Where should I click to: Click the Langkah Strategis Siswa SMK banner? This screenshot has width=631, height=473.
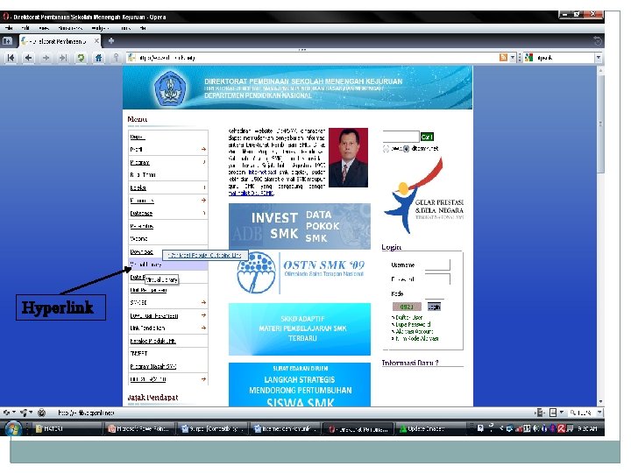(x=300, y=385)
